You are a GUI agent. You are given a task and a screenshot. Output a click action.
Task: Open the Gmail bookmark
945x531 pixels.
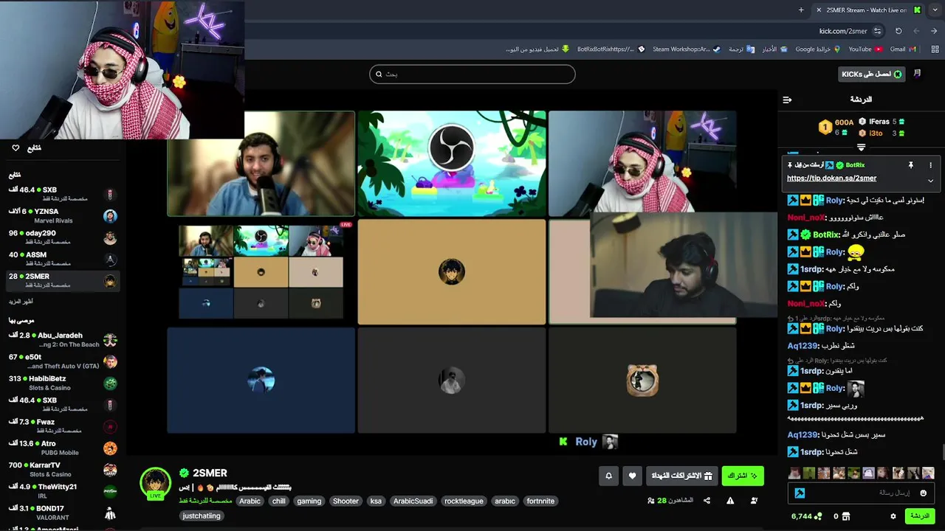click(x=903, y=49)
